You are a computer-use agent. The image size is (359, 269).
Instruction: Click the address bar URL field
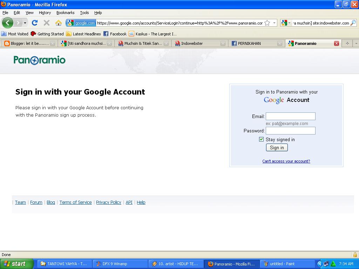180,23
